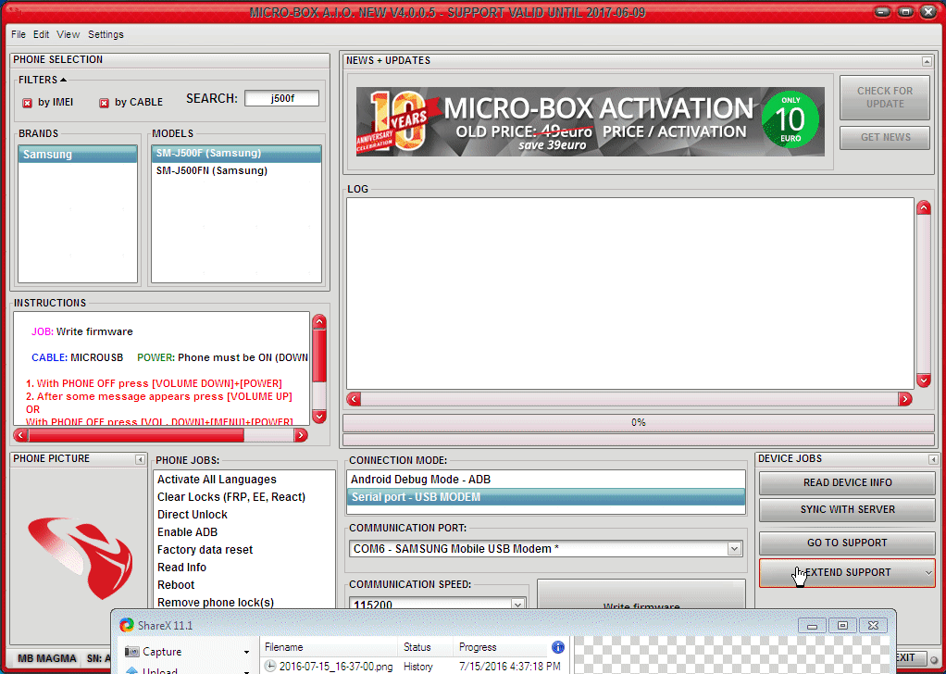Close the ShareX window

tap(873, 625)
